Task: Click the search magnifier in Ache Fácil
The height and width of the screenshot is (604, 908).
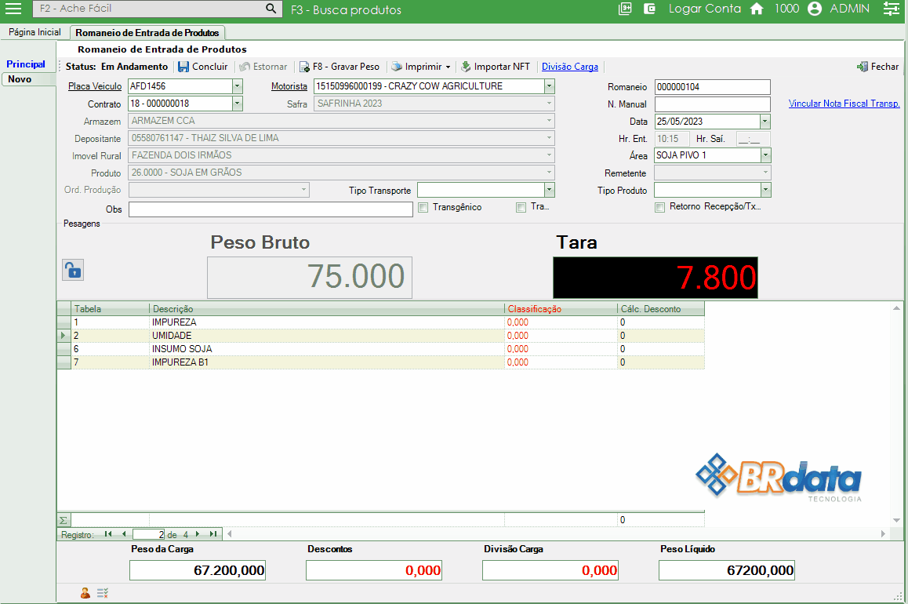Action: 271,9
